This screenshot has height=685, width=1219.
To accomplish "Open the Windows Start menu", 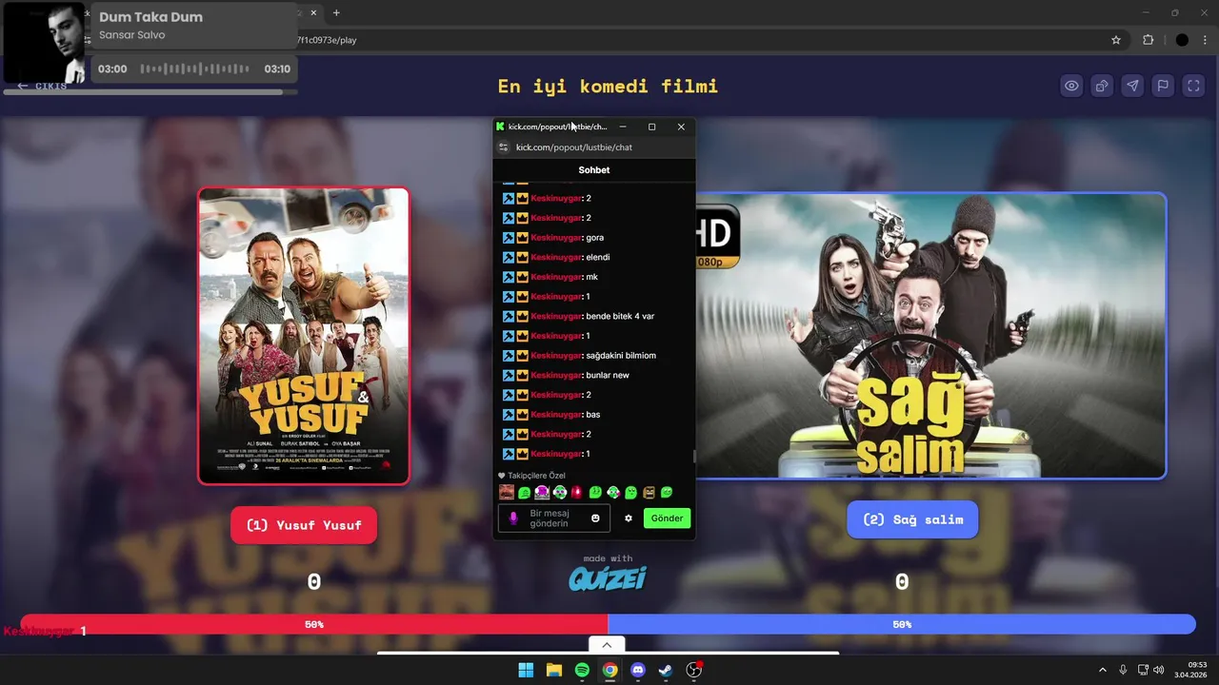I will click(526, 670).
